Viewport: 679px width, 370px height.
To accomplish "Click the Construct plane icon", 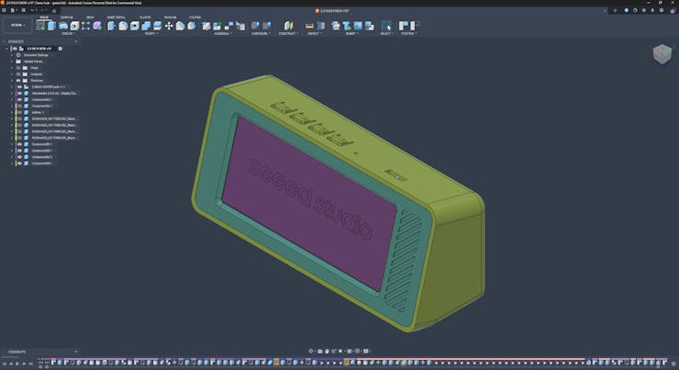I will pyautogui.click(x=288, y=26).
